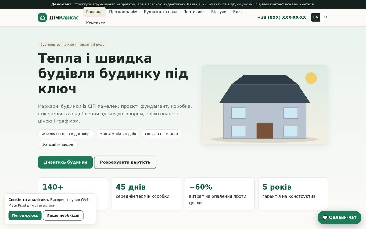Viewport: 366px width, 229px height.
Task: Click Будівництво під ключ guarantee badge
Action: [72, 45]
